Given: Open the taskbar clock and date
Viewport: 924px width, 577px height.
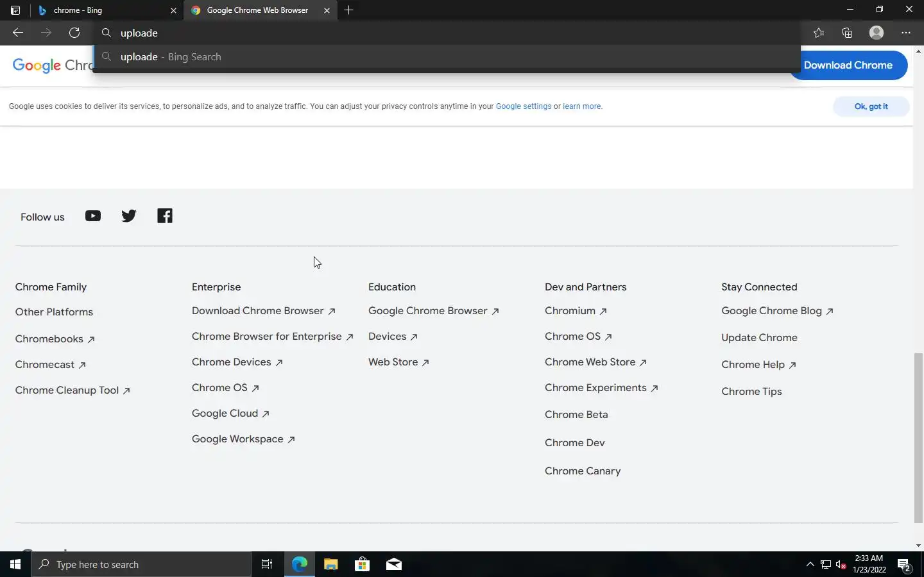Looking at the screenshot, I should 869,564.
